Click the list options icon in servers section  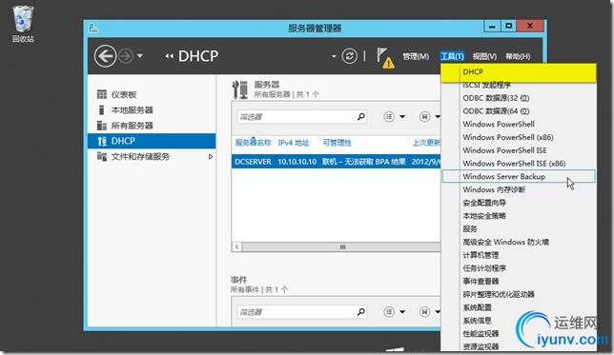coord(389,116)
